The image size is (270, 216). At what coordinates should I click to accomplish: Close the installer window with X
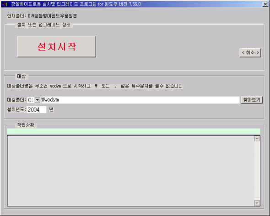(x=265, y=4)
